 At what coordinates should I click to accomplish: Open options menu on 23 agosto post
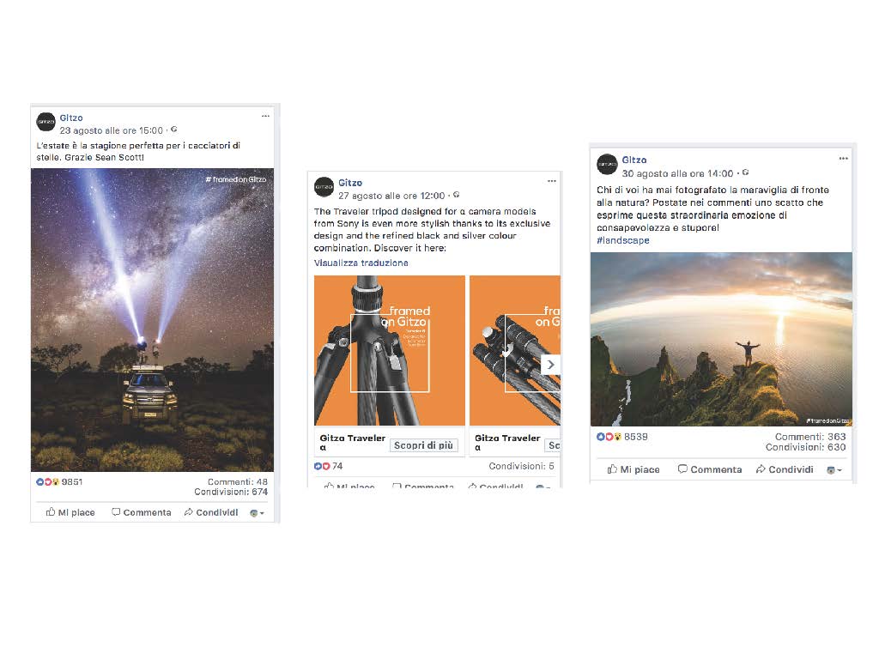[x=265, y=117]
